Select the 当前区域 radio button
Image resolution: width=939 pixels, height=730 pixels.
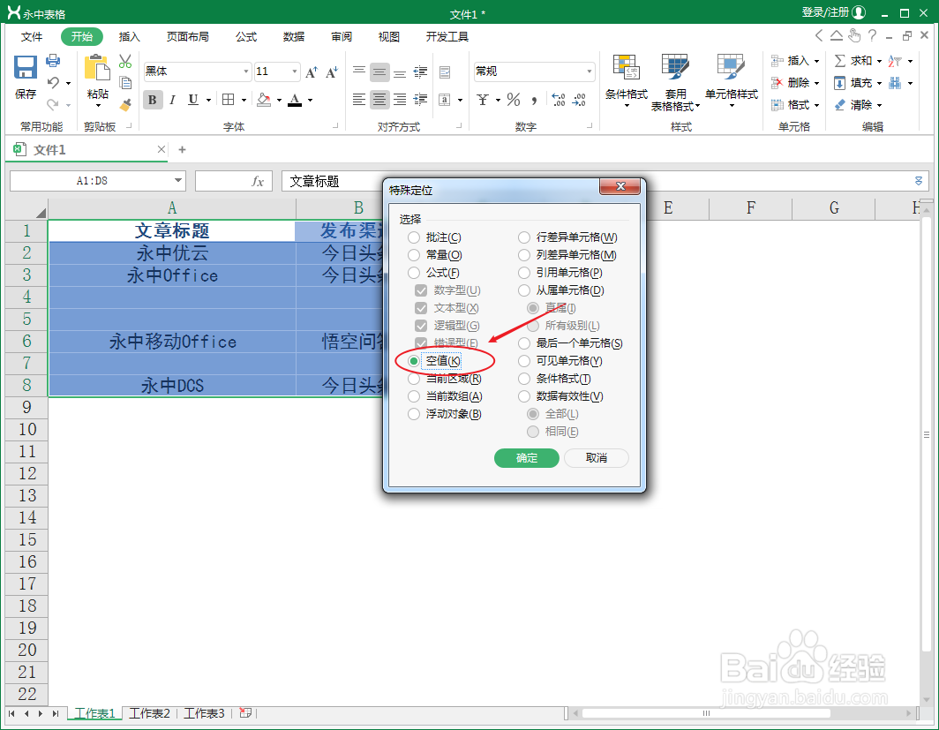tap(415, 379)
